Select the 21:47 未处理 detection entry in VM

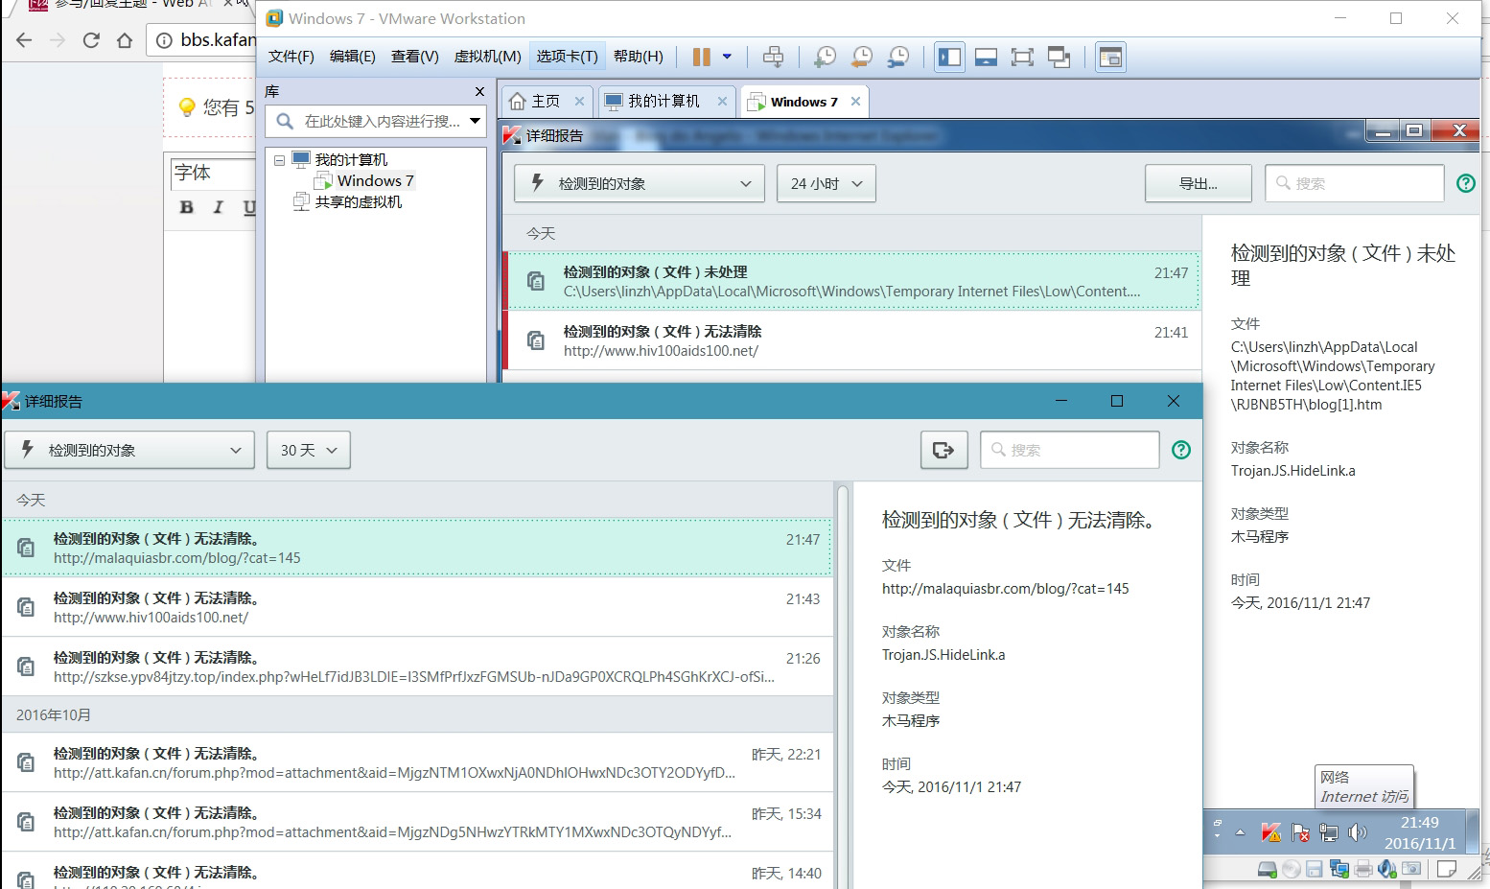click(852, 281)
